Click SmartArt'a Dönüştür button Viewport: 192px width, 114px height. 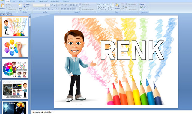(87, 10)
